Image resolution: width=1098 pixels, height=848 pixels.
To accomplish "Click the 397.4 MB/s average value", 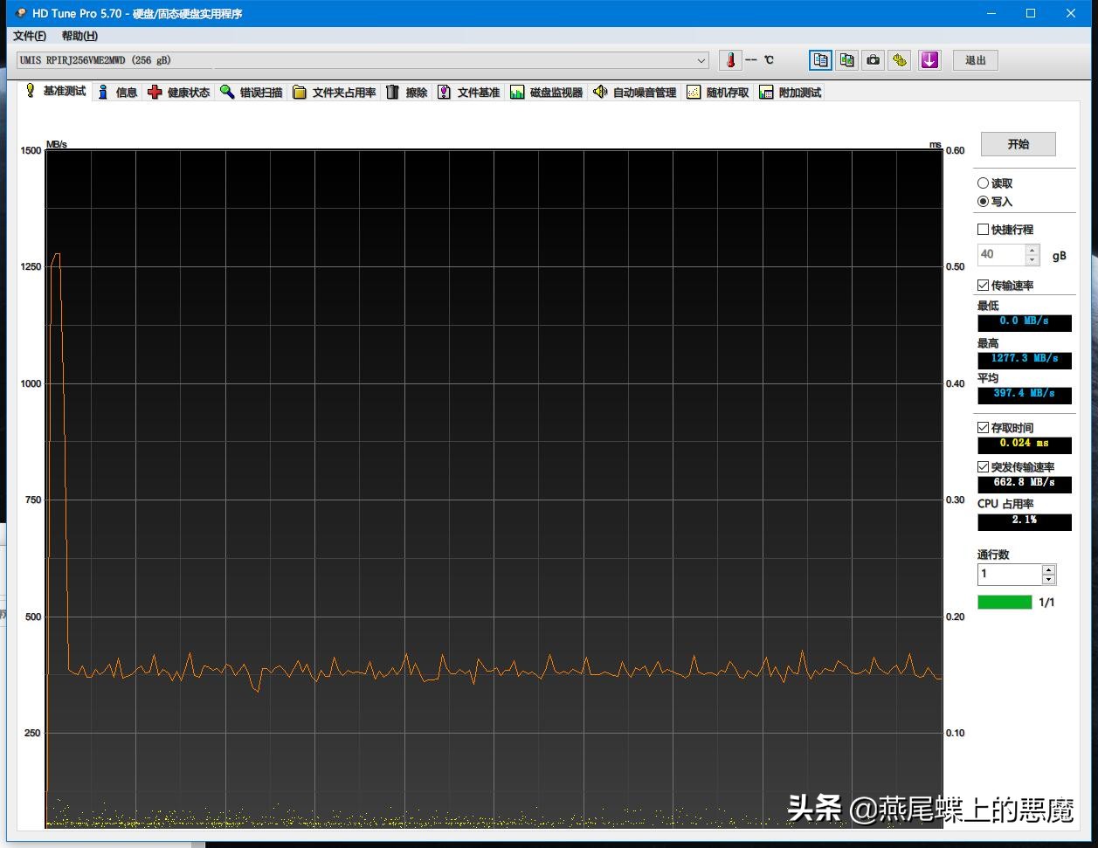I will coord(1025,395).
